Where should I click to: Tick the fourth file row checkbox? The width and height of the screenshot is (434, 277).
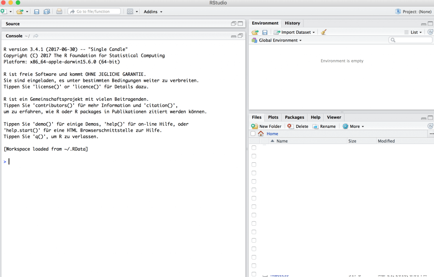point(254,173)
